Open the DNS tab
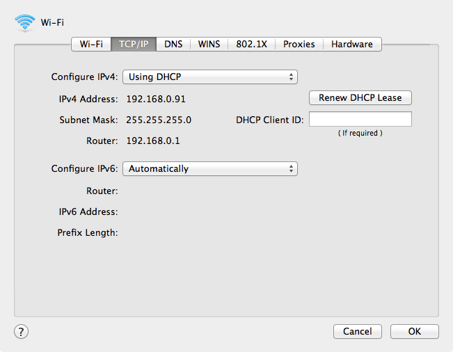The width and height of the screenshot is (453, 352). pyautogui.click(x=173, y=45)
